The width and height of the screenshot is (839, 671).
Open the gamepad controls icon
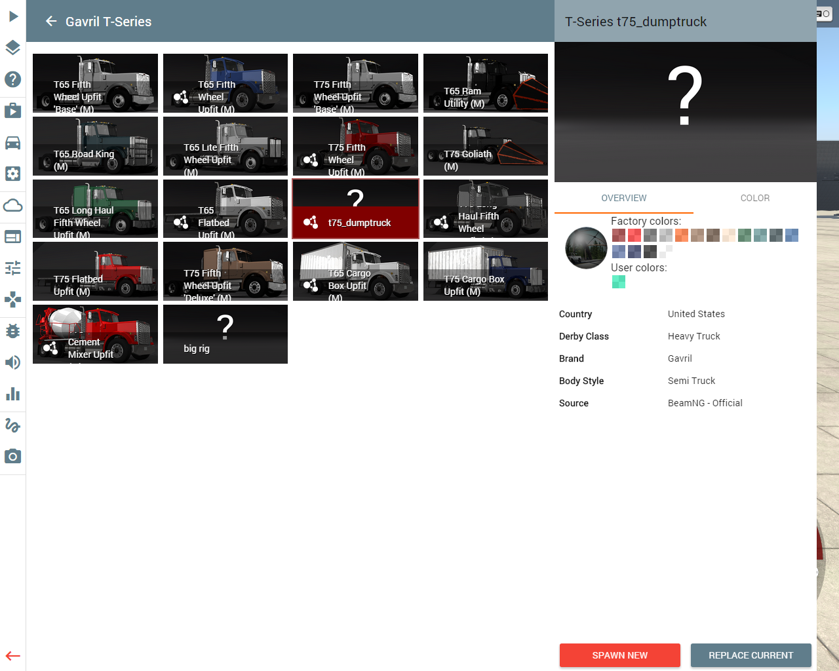13,299
